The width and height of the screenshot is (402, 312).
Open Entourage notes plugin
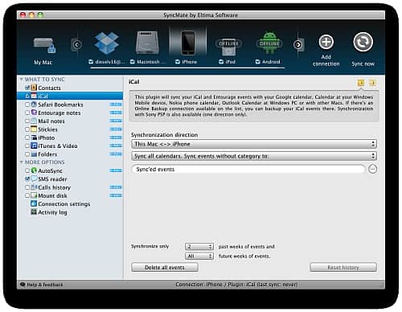[x=59, y=113]
